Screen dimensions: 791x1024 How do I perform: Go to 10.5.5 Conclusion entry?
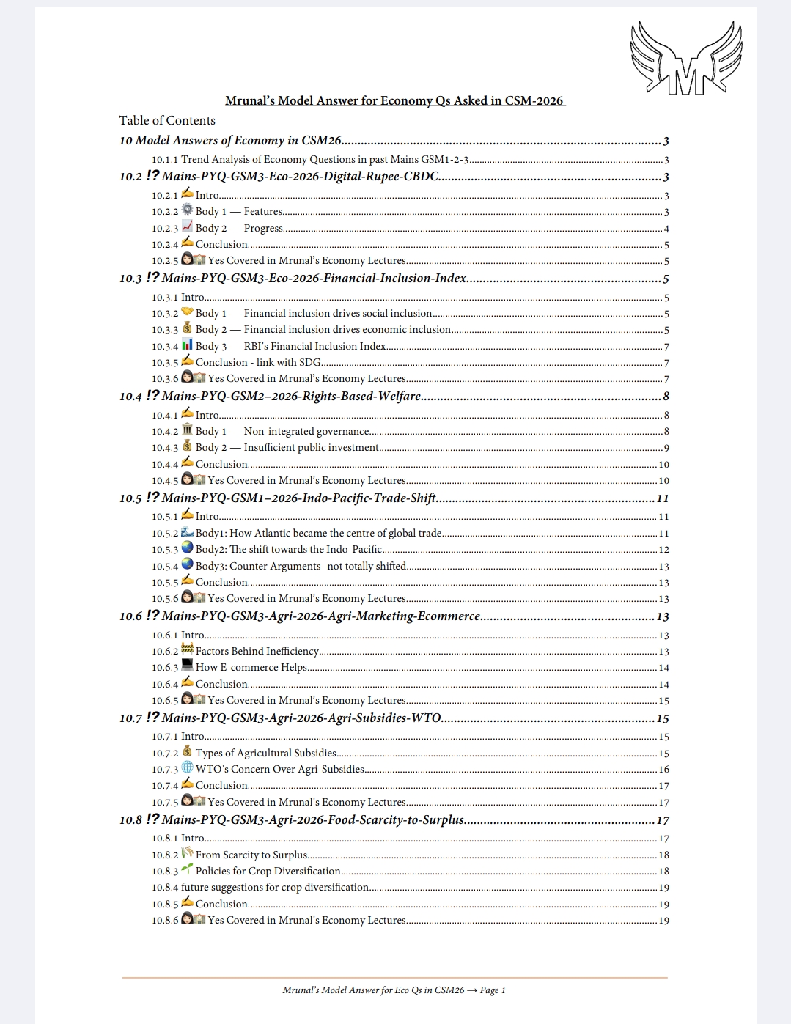tap(411, 583)
